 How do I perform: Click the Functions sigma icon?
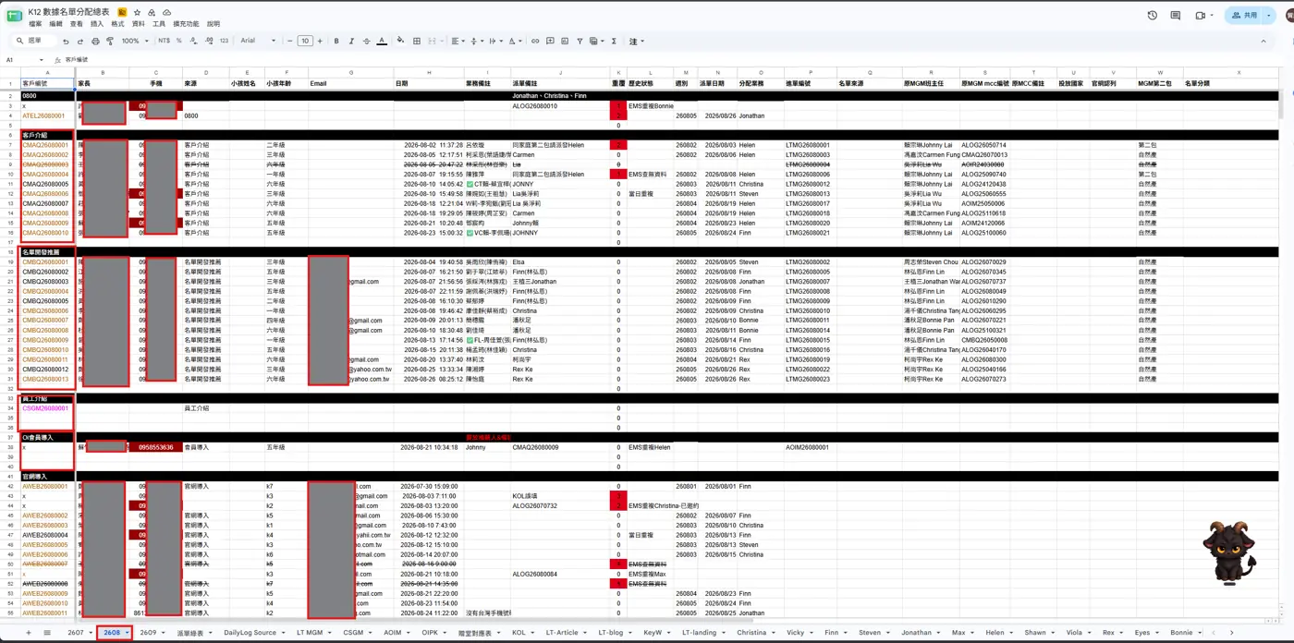614,41
